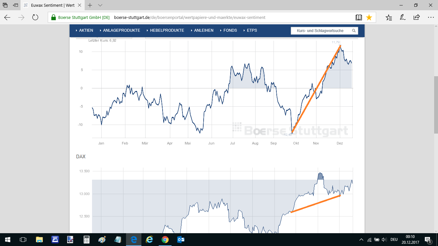
Task: Select the Euwax Sentiment browser tab
Action: [x=53, y=5]
